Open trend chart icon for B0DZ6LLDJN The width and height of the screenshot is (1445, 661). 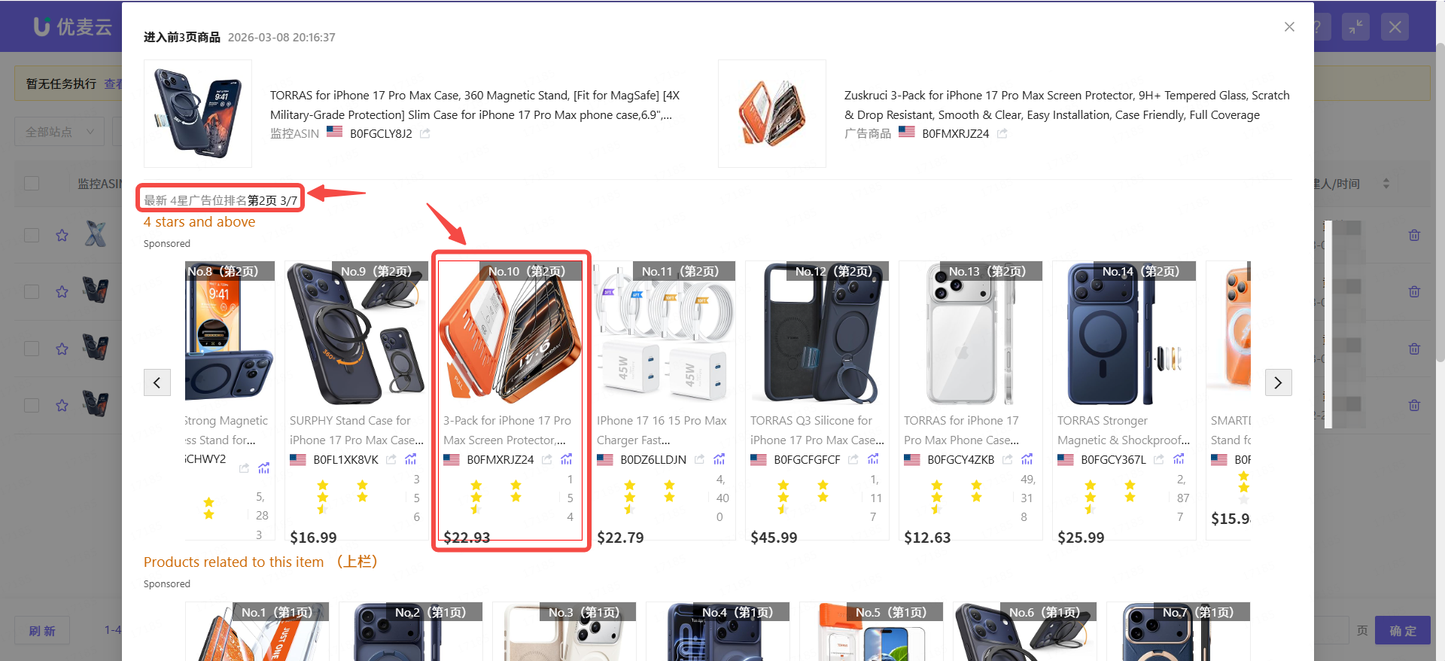point(719,459)
